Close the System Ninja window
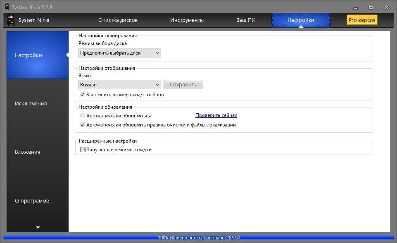Viewport: 397px width, 243px height. tap(386, 7)
